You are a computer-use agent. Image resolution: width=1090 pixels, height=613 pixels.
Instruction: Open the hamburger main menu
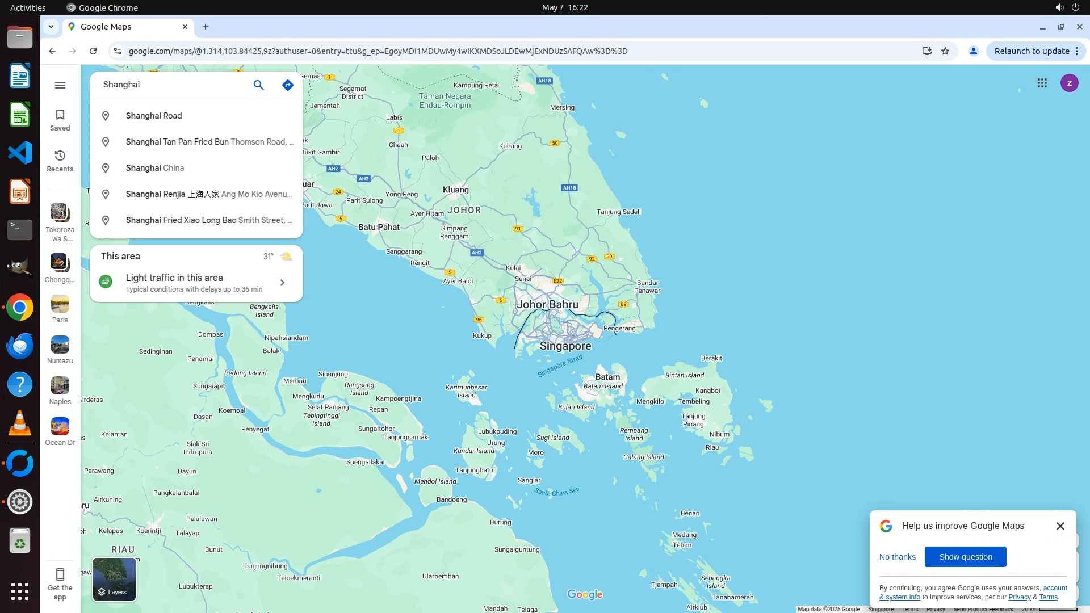pos(60,85)
